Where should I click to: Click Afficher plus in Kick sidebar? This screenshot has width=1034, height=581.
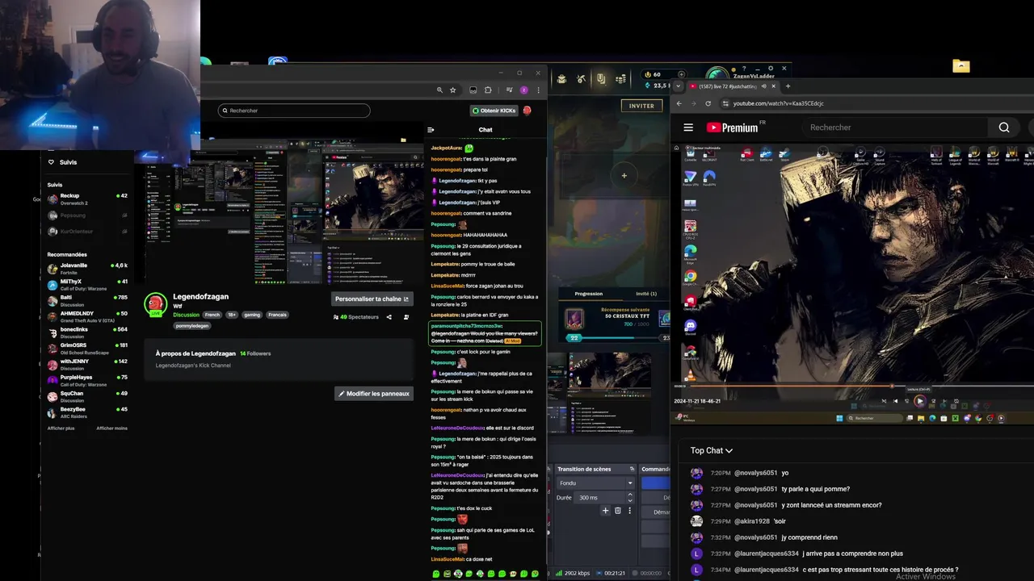(61, 428)
